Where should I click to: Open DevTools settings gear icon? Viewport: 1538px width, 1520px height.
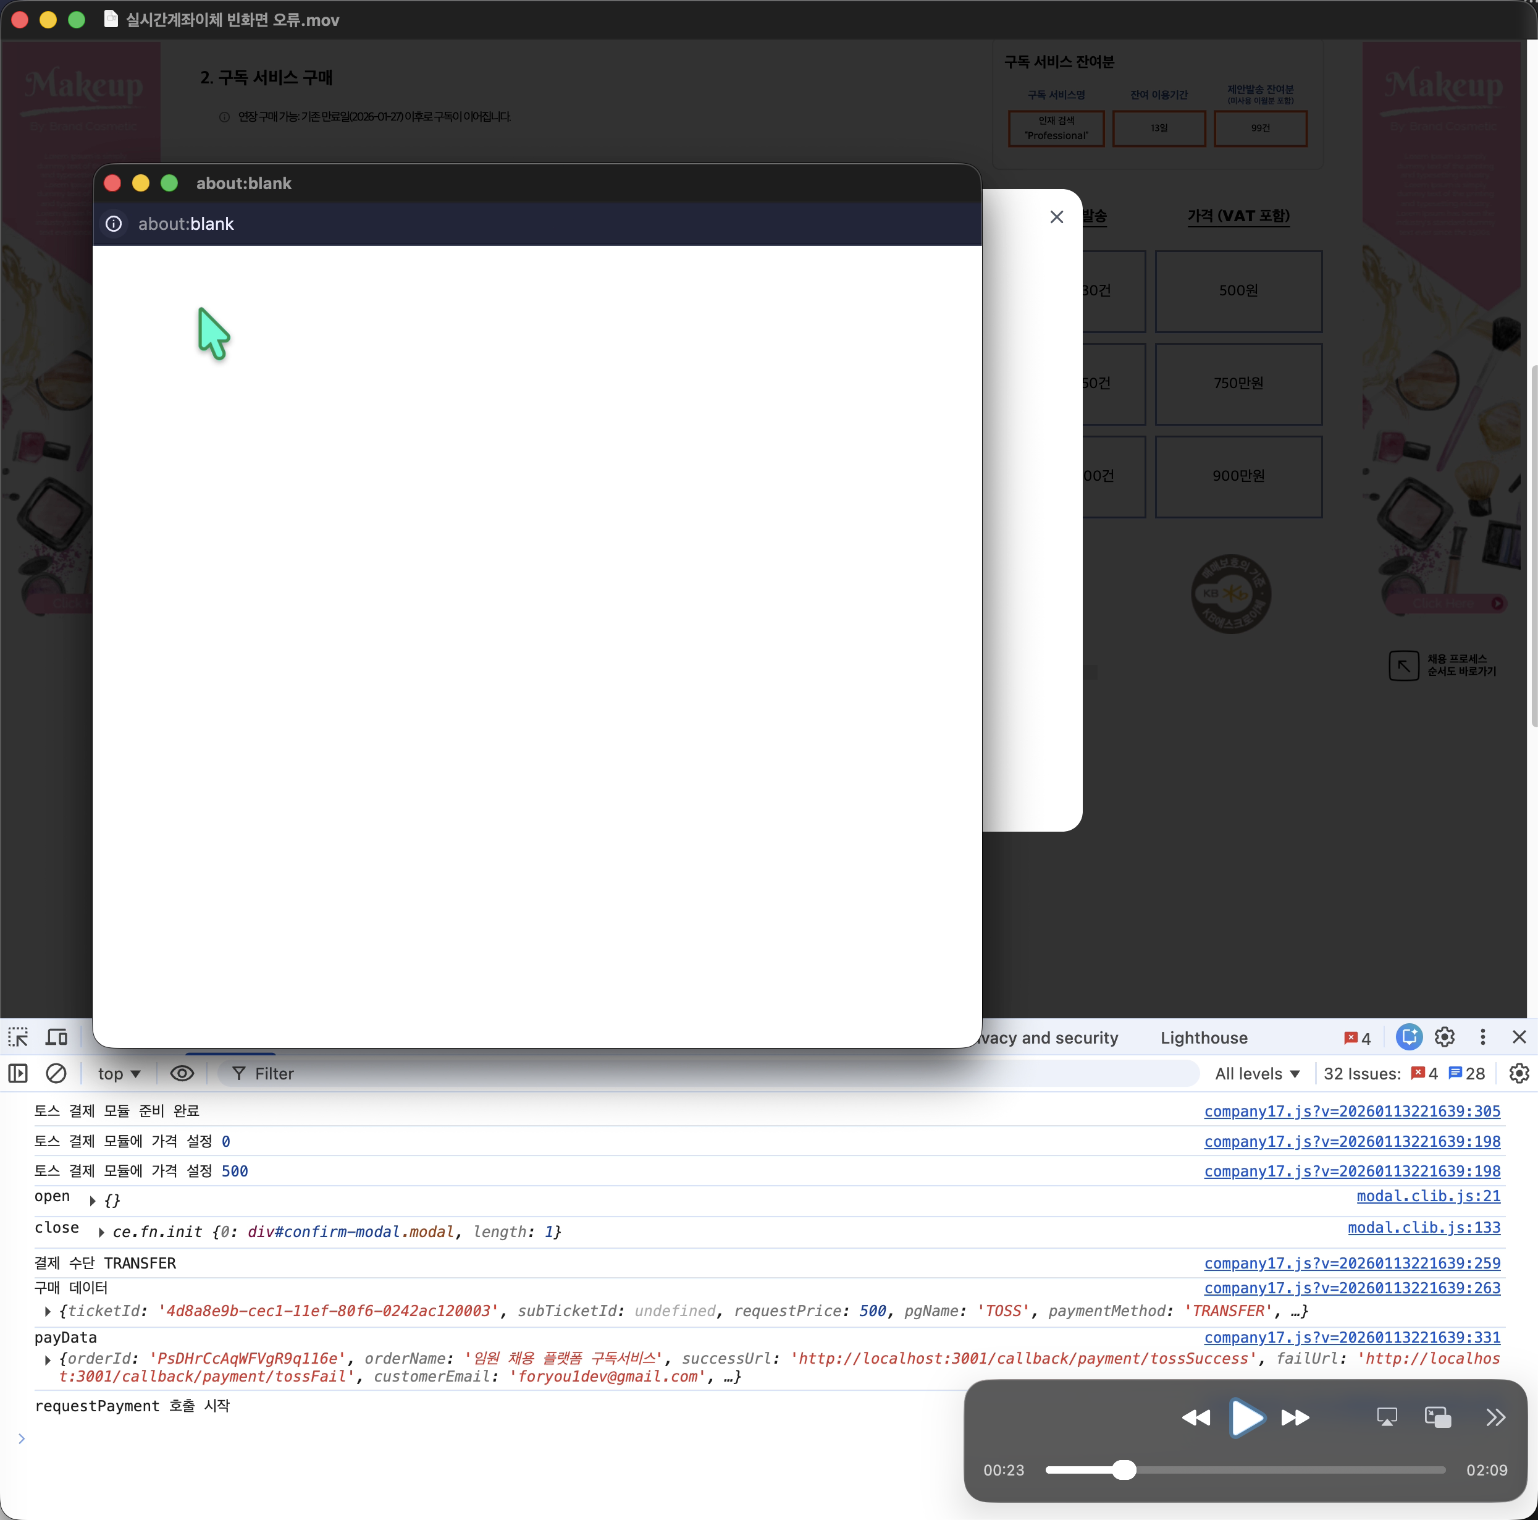(1444, 1037)
